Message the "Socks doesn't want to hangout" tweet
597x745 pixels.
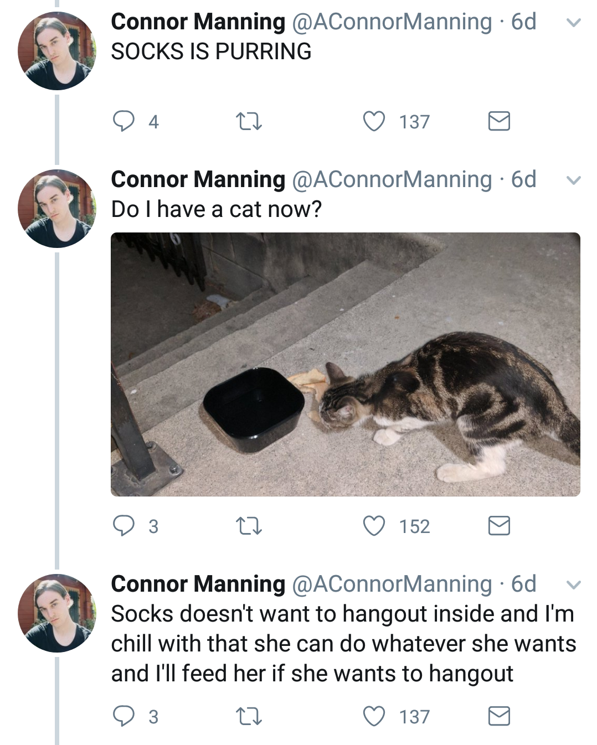[499, 716]
